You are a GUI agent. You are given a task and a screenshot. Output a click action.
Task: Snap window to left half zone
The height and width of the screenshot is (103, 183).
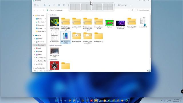pyautogui.click(x=72, y=7)
